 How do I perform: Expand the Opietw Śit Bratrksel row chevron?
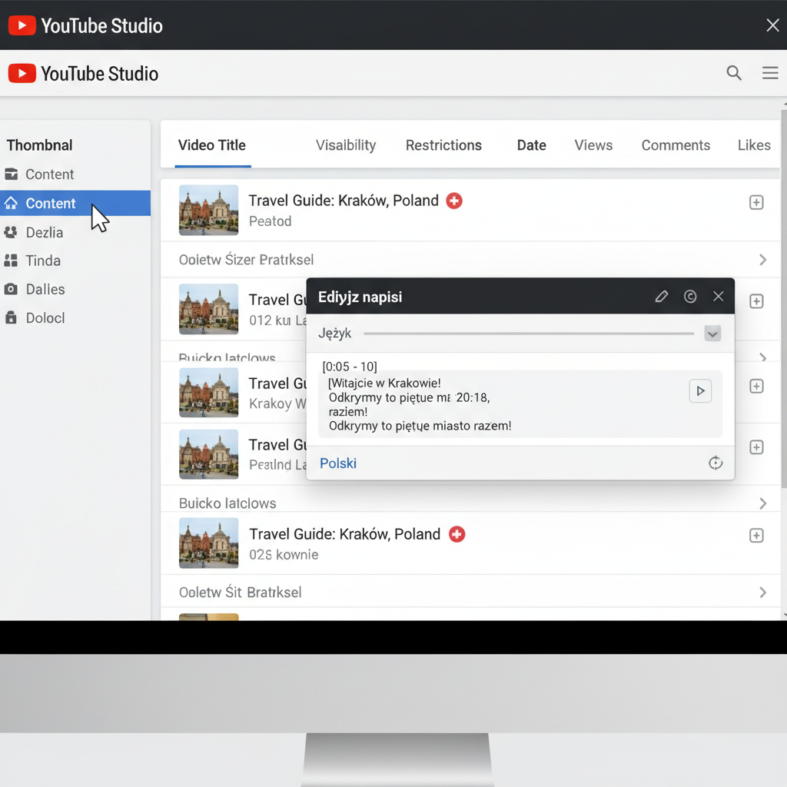(x=762, y=592)
